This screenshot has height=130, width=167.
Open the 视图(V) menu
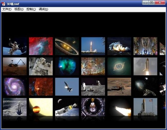(x=19, y=9)
